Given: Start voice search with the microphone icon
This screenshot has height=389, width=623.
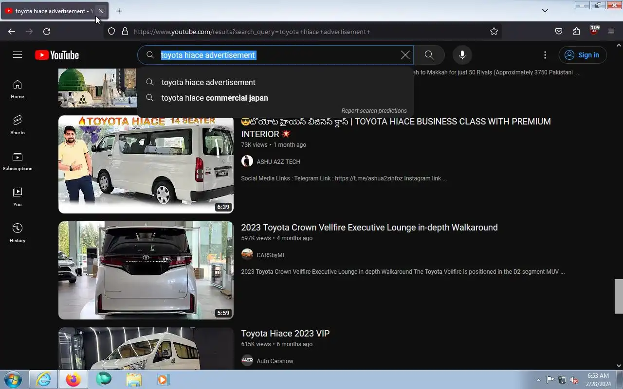Looking at the screenshot, I should (462, 55).
